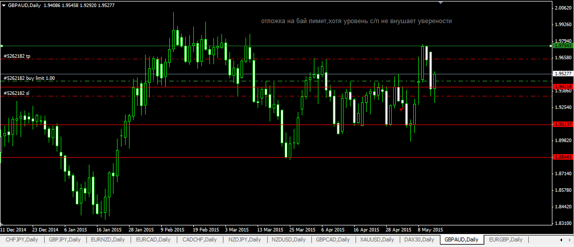Click the chart shift marker at top
574x247 pixels.
[x=440, y=3]
